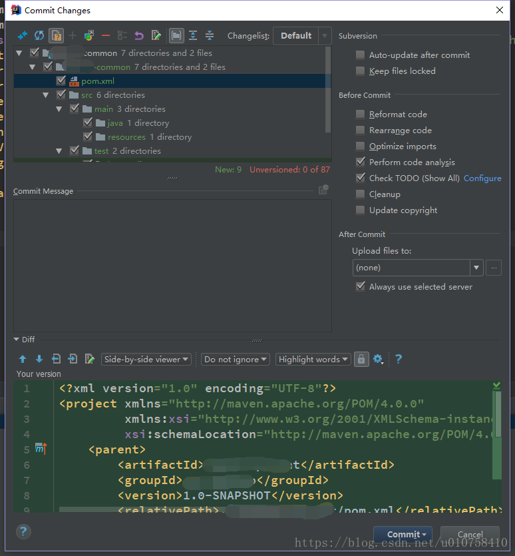515x556 pixels.
Task: Uncheck Check TODO (Show All)
Action: (360, 178)
